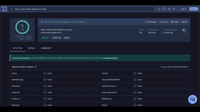The height and width of the screenshot is (112, 200).
Task: Open the Graph view
Action: [x=175, y=22]
